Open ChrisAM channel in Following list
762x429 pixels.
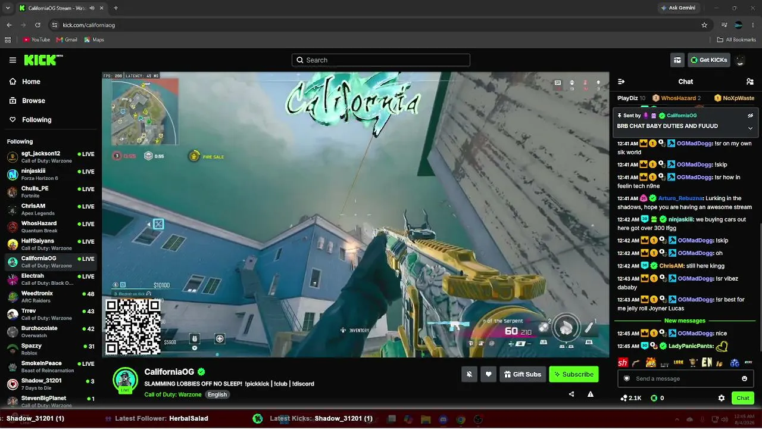tap(51, 210)
